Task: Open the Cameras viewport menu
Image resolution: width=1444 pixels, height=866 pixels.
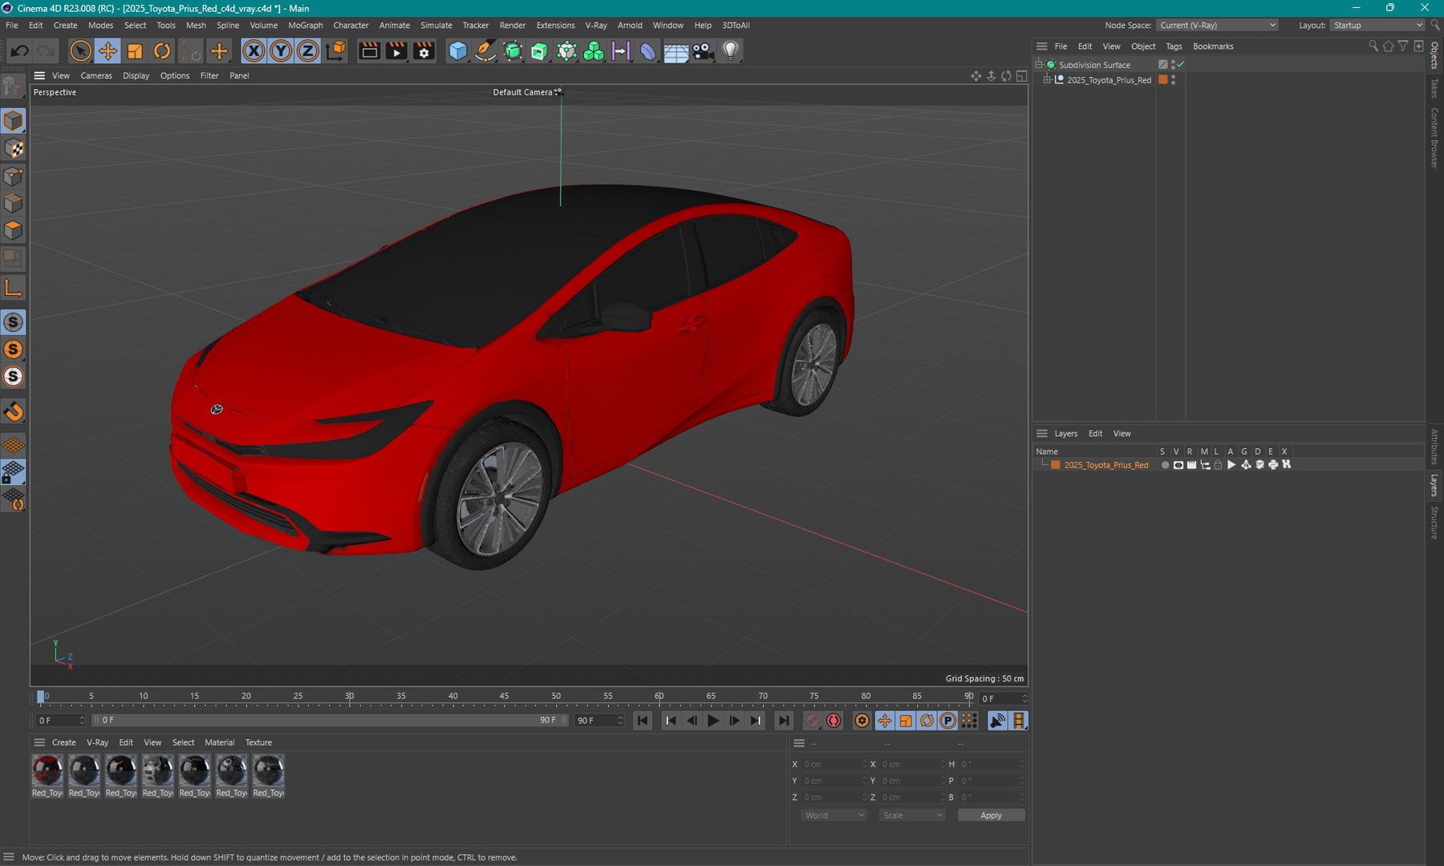Action: [96, 76]
